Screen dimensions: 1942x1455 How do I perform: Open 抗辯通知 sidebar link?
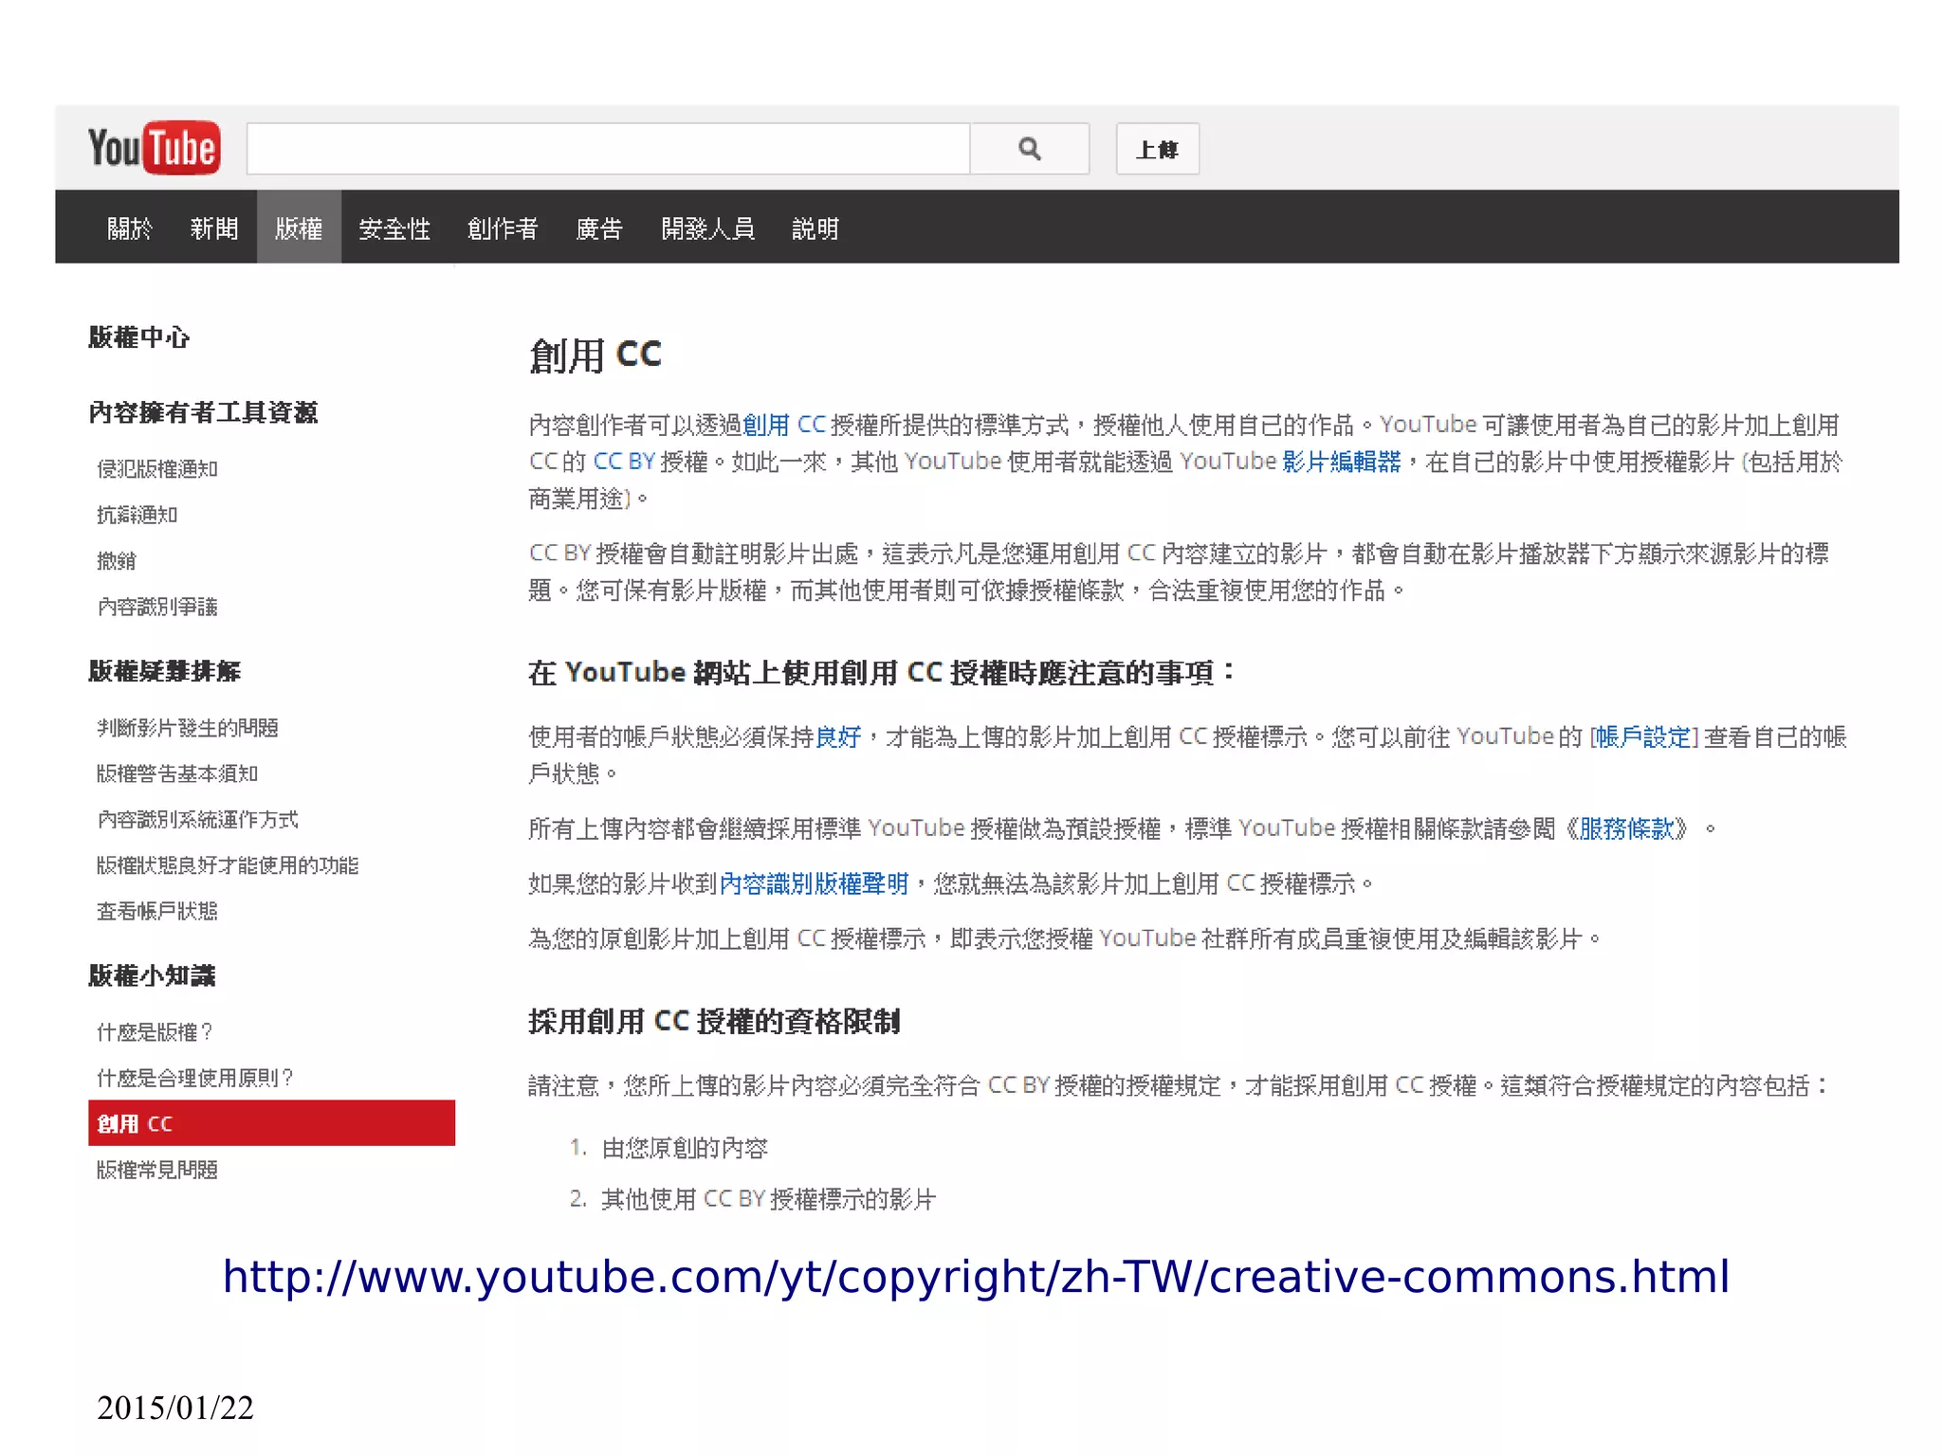[x=137, y=514]
